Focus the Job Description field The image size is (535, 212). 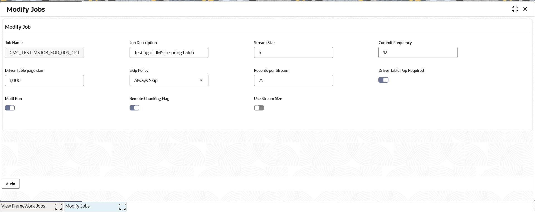[169, 53]
